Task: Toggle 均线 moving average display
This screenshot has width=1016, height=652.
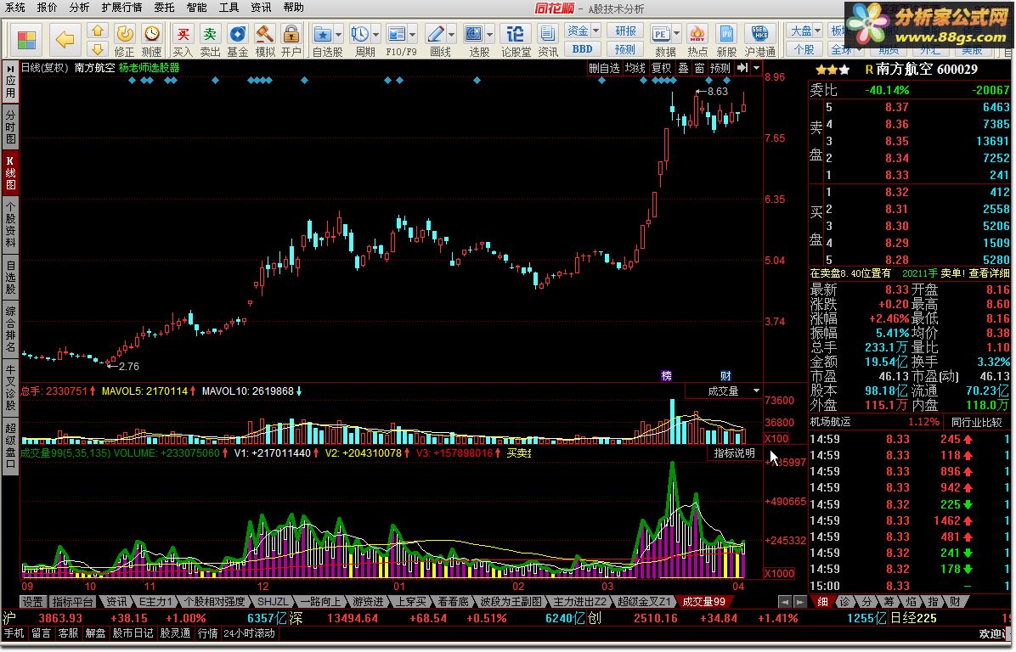Action: coord(635,68)
